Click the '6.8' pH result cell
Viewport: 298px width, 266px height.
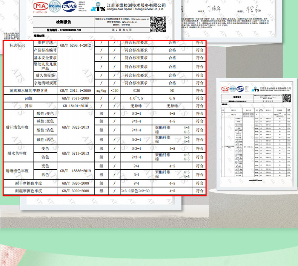(172, 98)
